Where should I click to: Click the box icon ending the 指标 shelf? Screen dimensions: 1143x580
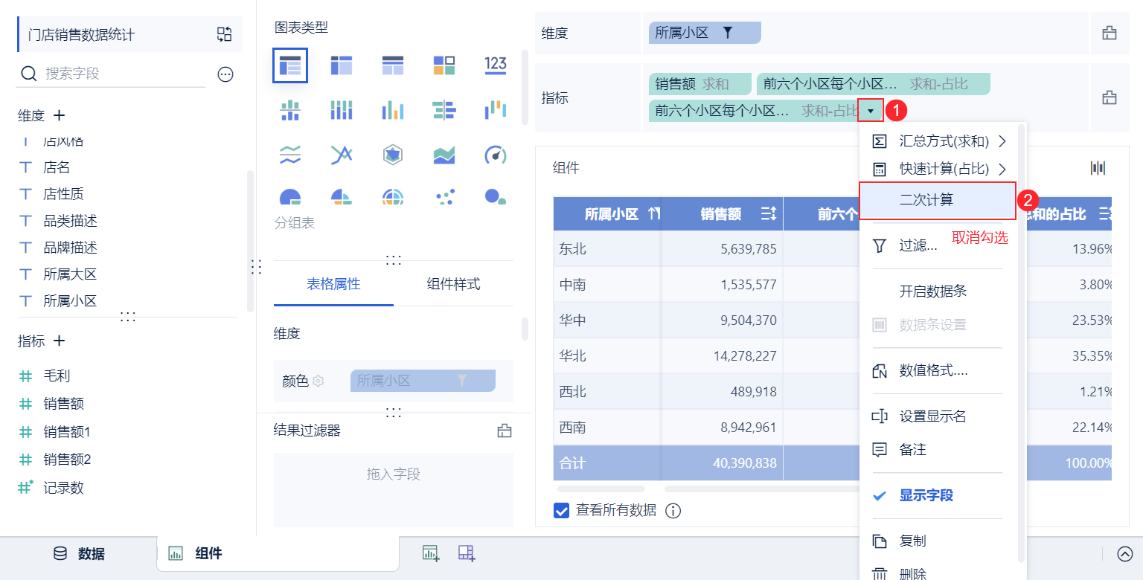pyautogui.click(x=1110, y=97)
